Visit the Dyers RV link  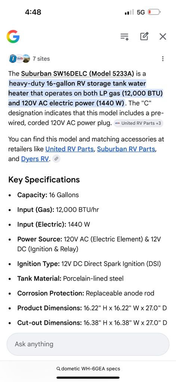point(35,159)
